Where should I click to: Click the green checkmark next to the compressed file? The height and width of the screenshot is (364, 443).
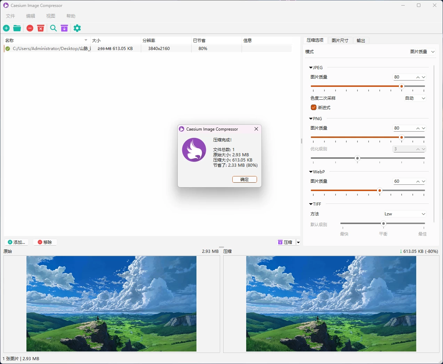pos(7,49)
